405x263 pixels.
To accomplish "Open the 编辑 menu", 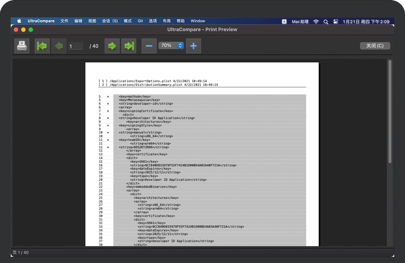I will pyautogui.click(x=78, y=21).
